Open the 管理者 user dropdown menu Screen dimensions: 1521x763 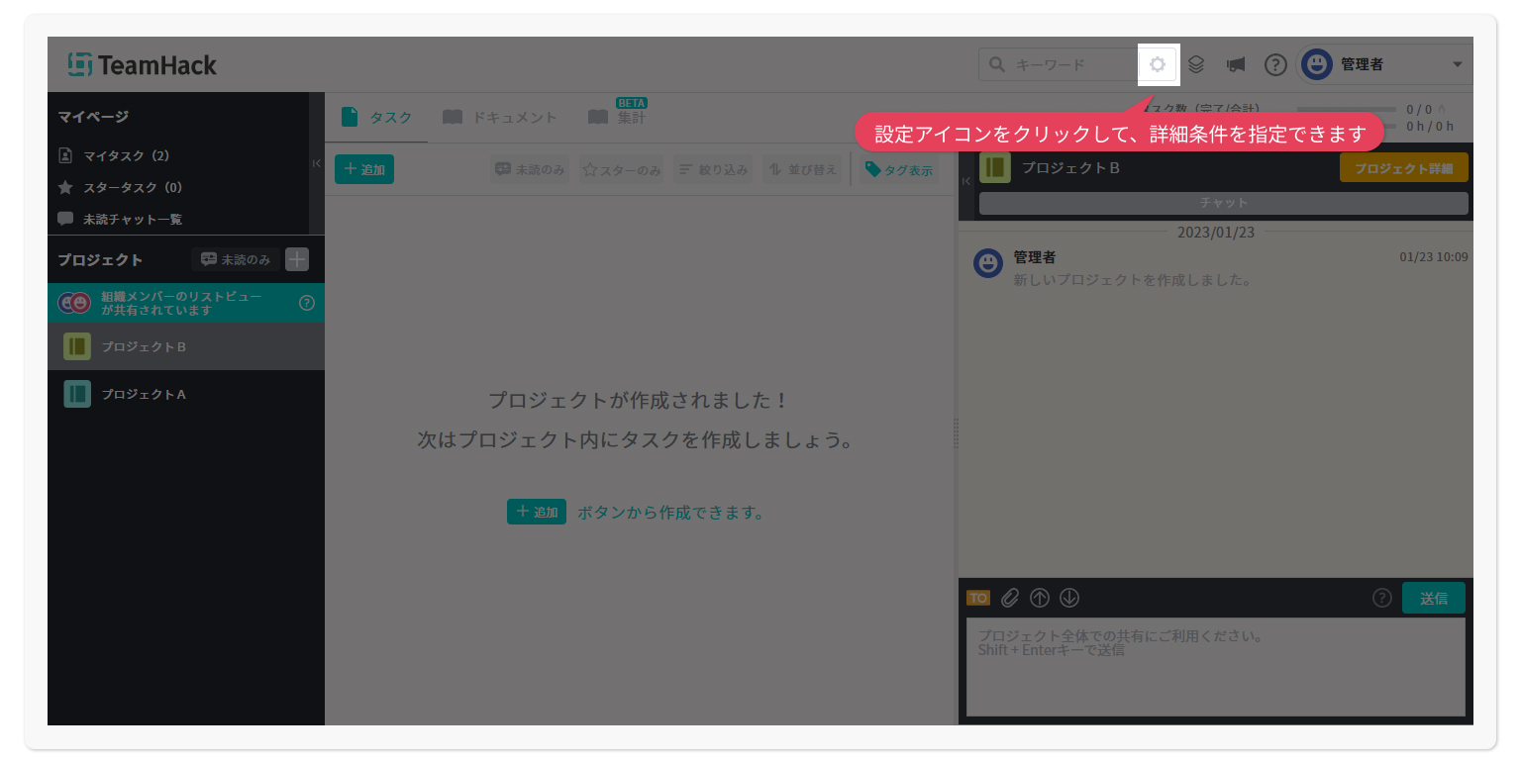(x=1384, y=65)
